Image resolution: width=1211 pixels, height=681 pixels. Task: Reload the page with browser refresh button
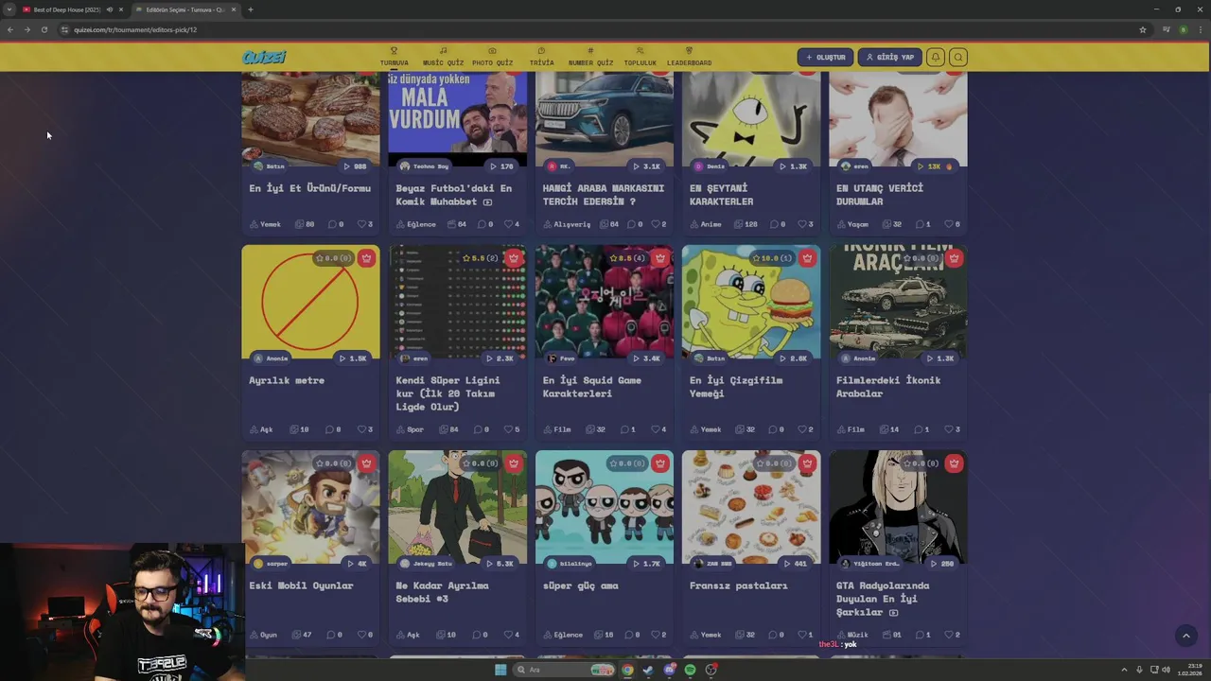[x=44, y=29]
